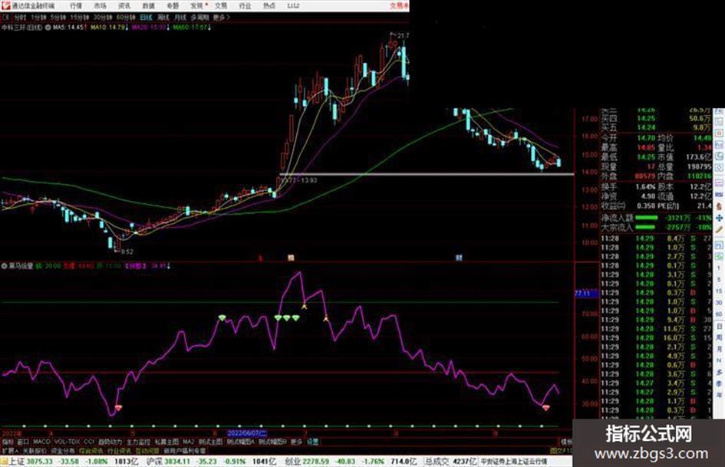Switch sub-indicator to MACD
This screenshot has width=725, height=467.
tap(41, 442)
